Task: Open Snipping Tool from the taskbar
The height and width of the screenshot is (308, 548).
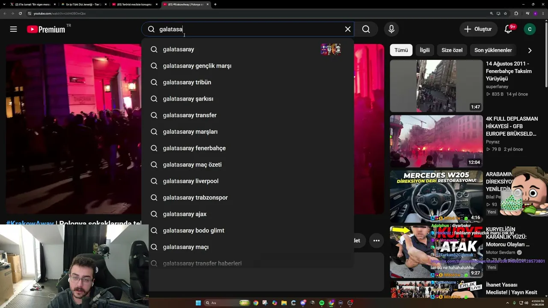Action: (265, 303)
